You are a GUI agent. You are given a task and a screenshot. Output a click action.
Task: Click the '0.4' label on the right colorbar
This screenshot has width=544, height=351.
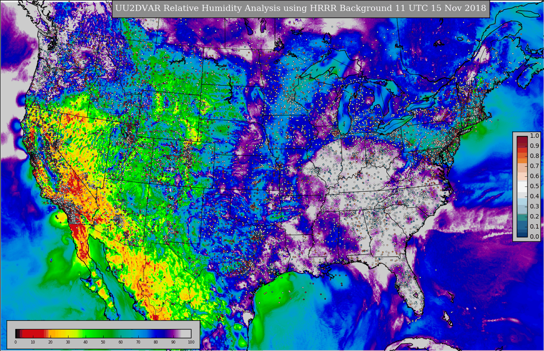point(534,196)
